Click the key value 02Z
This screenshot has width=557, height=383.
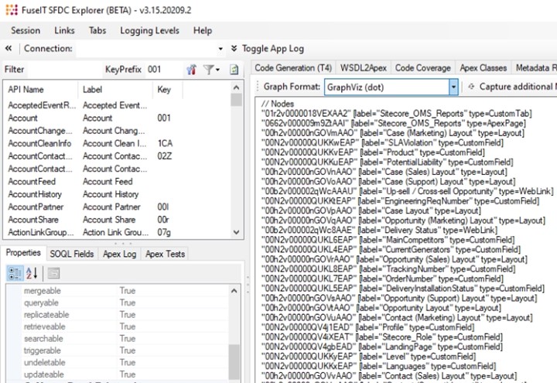tap(165, 156)
